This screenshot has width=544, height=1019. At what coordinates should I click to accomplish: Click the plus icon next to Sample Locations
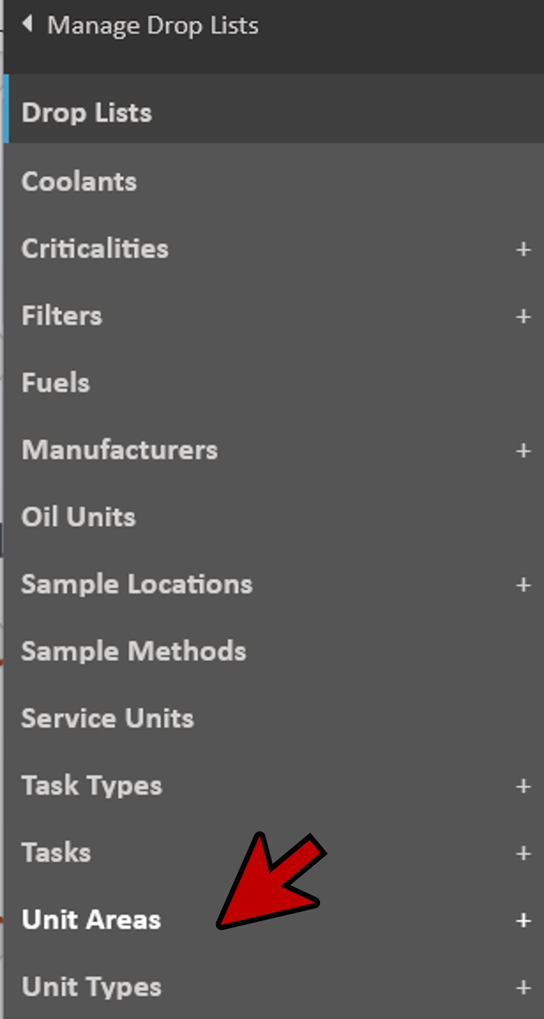[x=523, y=585]
